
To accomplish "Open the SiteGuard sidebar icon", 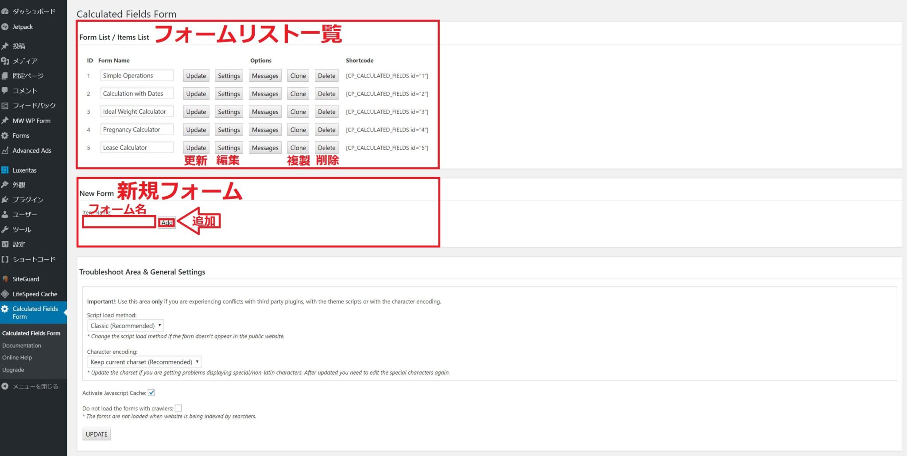I will (5, 278).
